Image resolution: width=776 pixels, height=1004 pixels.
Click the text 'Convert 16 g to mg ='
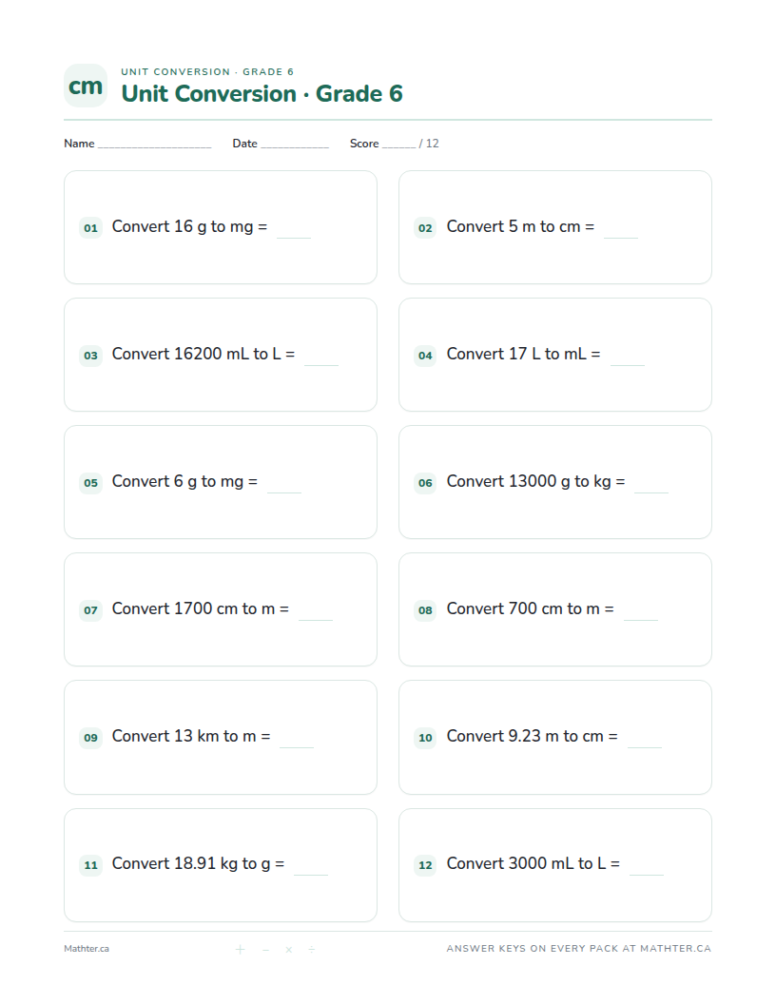point(189,226)
